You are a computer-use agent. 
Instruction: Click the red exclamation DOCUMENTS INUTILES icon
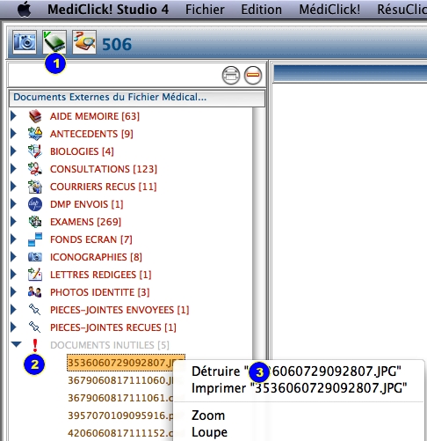point(35,345)
